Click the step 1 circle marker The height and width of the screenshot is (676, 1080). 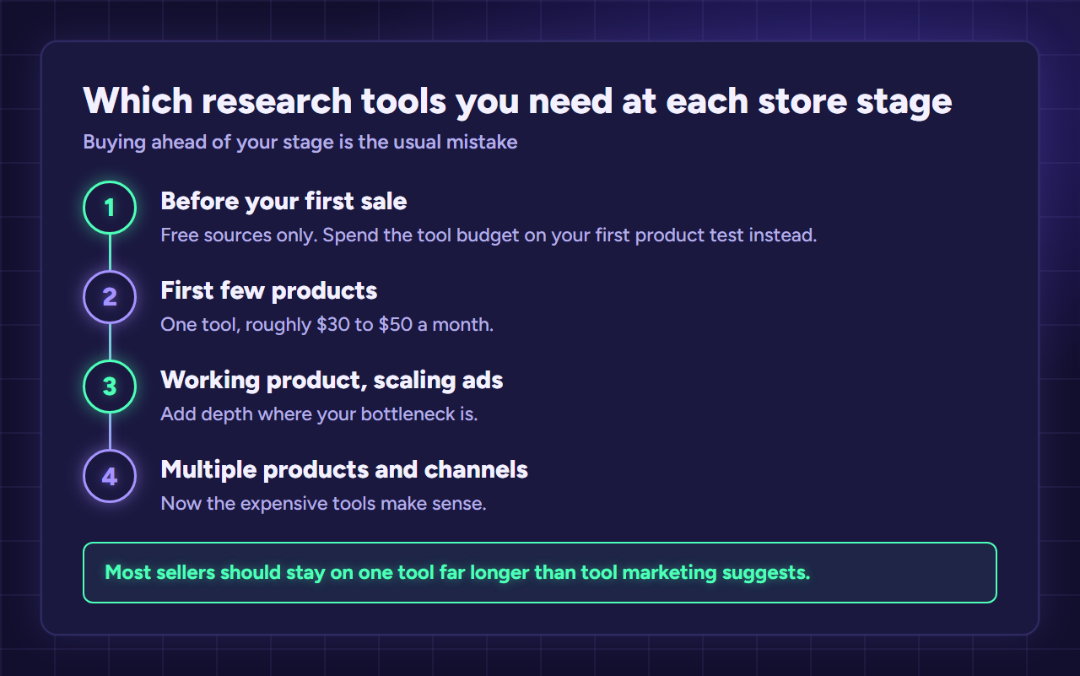point(110,208)
